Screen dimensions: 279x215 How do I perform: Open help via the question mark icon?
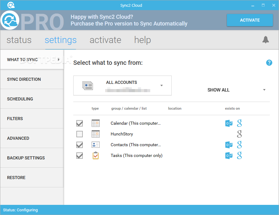pos(269,63)
